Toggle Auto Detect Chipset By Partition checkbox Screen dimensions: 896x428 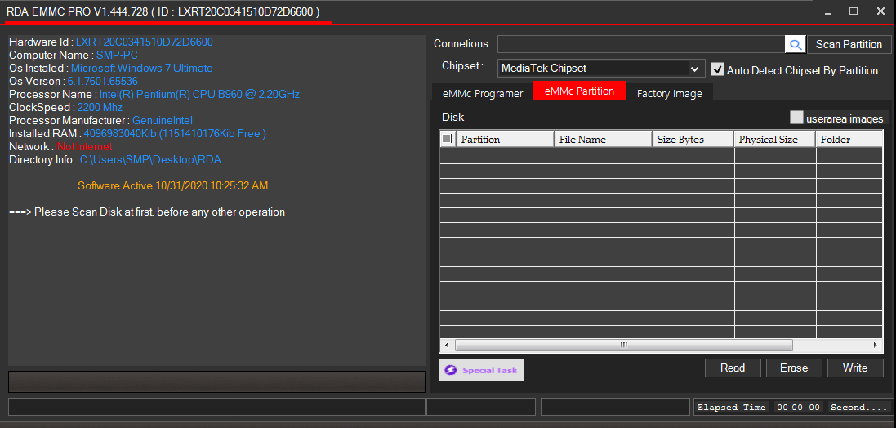(x=718, y=69)
